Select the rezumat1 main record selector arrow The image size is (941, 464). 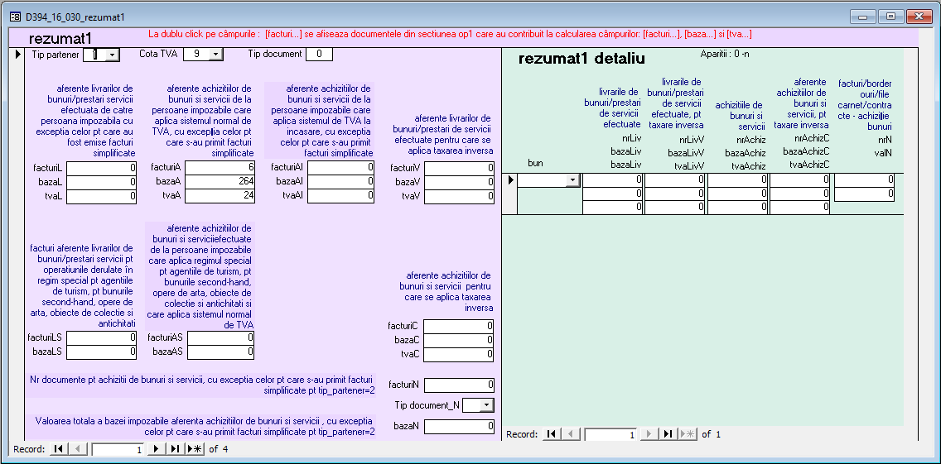point(18,55)
